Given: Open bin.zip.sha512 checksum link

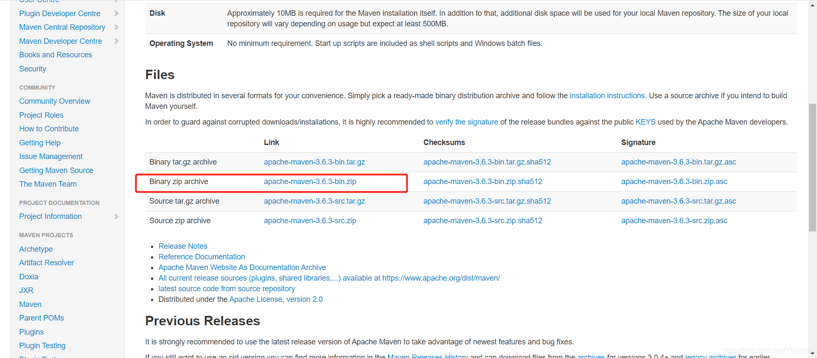Looking at the screenshot, I should click(x=483, y=182).
